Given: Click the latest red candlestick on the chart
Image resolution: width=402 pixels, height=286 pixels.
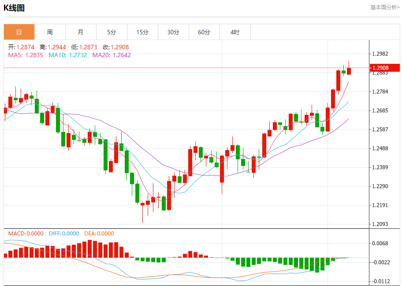Looking at the screenshot, I should 349,71.
